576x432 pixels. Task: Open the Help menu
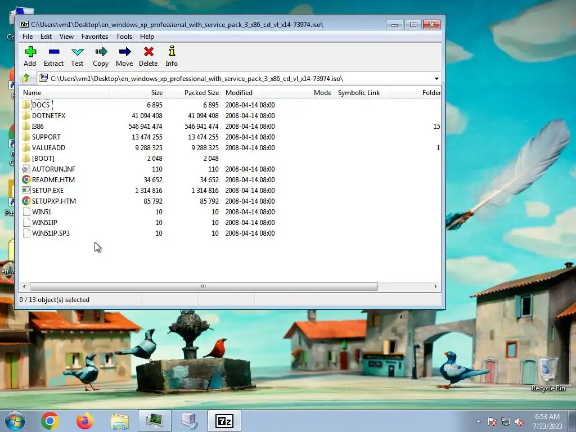pos(147,37)
